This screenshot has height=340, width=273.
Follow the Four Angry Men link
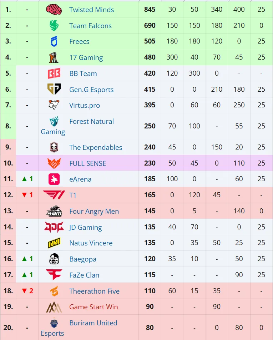(x=94, y=212)
